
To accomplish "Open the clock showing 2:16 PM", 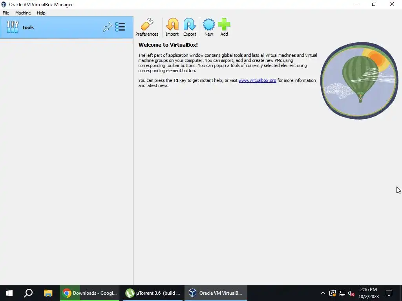I will coord(368,293).
